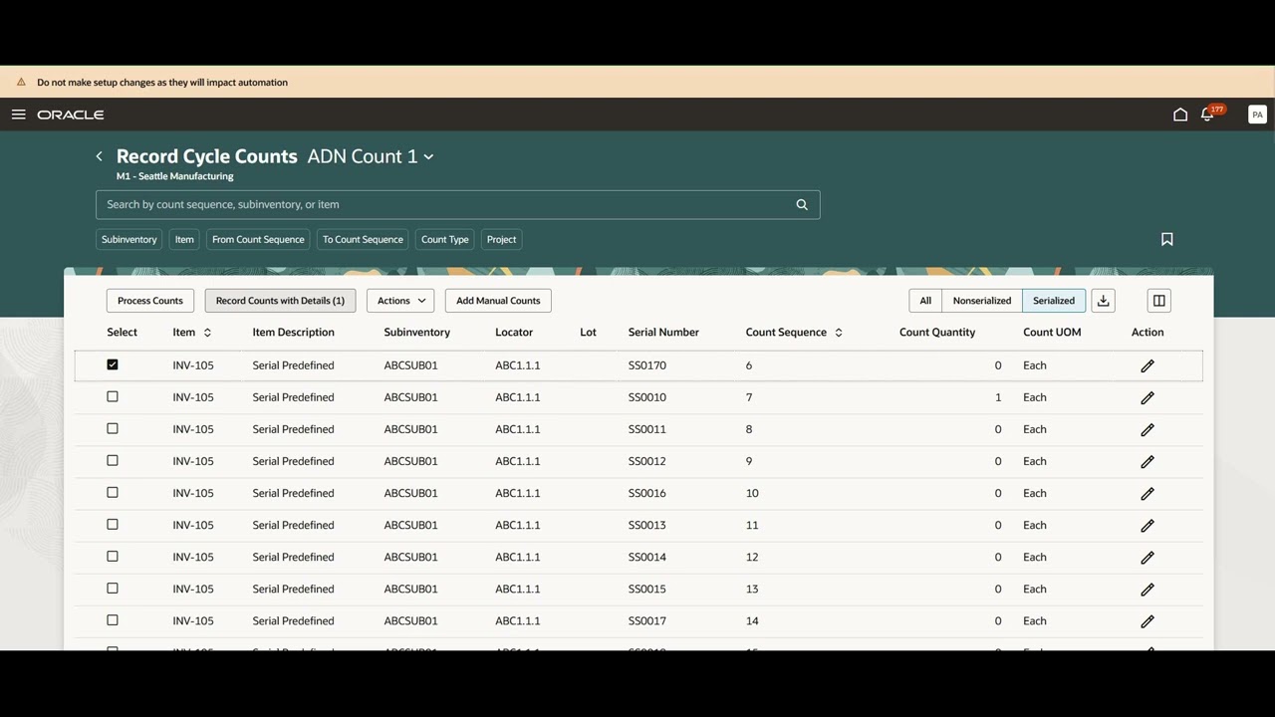Edit row with serial SS0010

click(x=1147, y=398)
